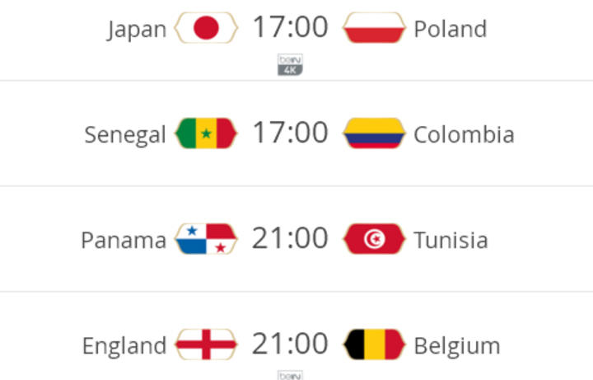Open the Japan team link

[x=137, y=30]
